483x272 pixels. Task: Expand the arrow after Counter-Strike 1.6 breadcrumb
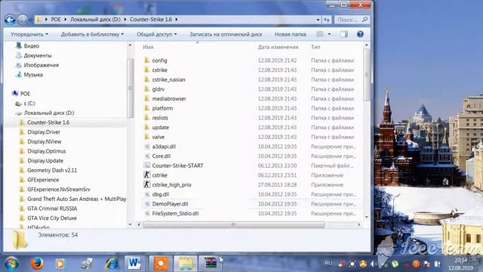(177, 20)
